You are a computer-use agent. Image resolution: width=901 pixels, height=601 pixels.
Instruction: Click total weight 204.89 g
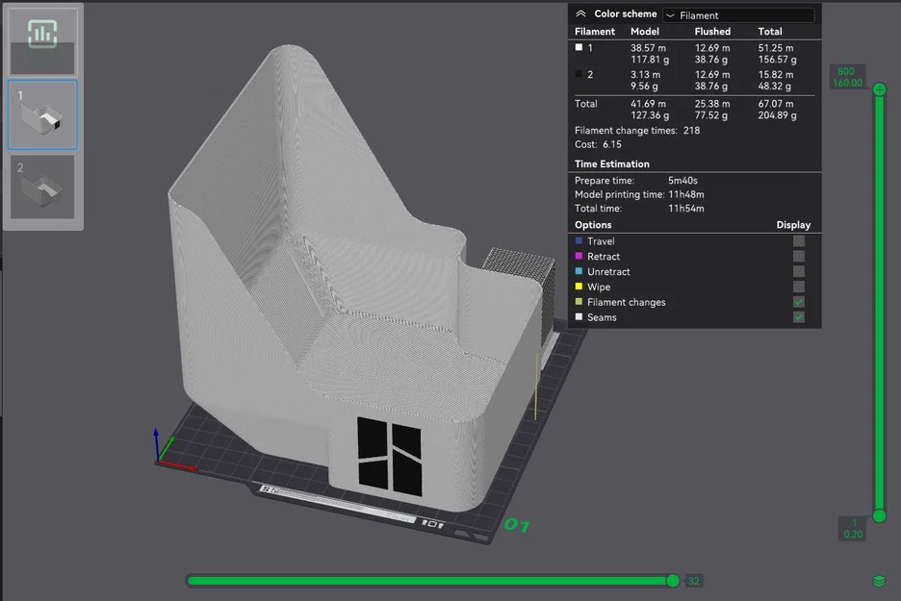pyautogui.click(x=778, y=115)
